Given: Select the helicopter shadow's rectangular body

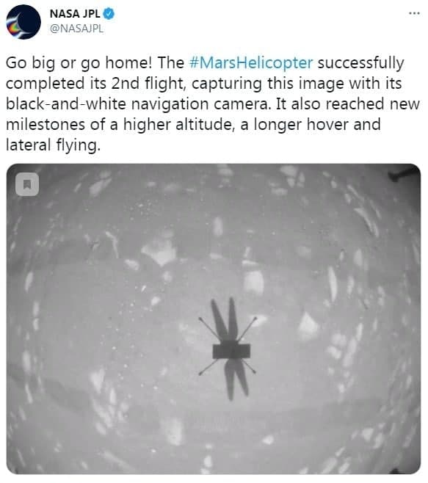Looking at the screenshot, I should [x=231, y=351].
